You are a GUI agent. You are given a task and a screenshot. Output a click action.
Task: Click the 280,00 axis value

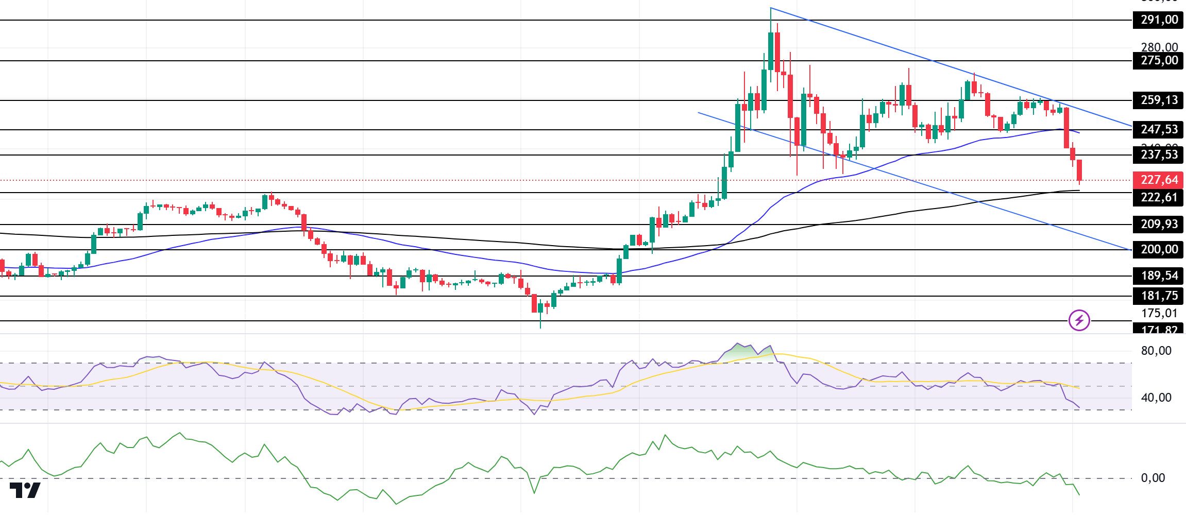tap(1159, 47)
